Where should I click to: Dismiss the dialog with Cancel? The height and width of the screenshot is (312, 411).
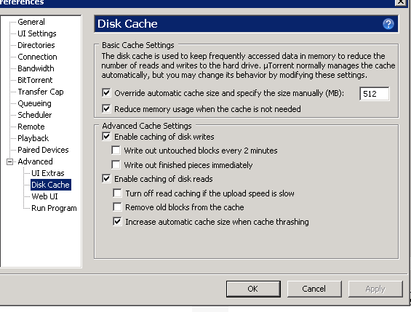pos(314,289)
